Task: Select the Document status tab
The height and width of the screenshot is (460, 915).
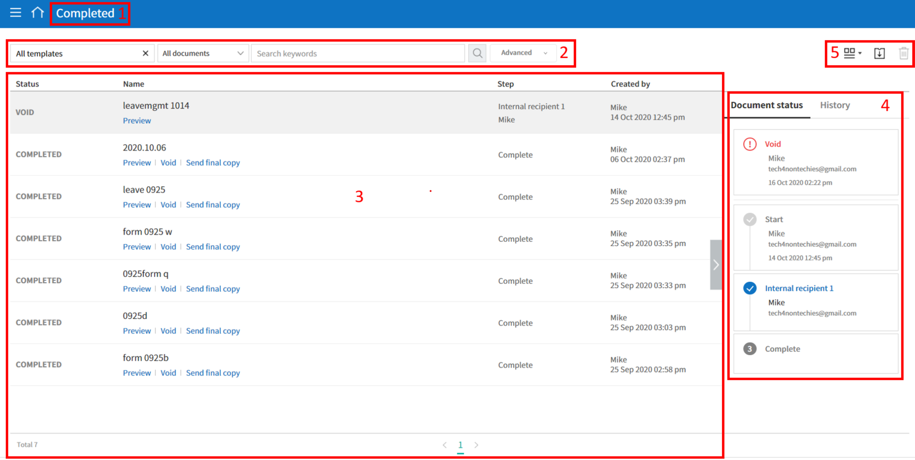Action: click(x=767, y=105)
